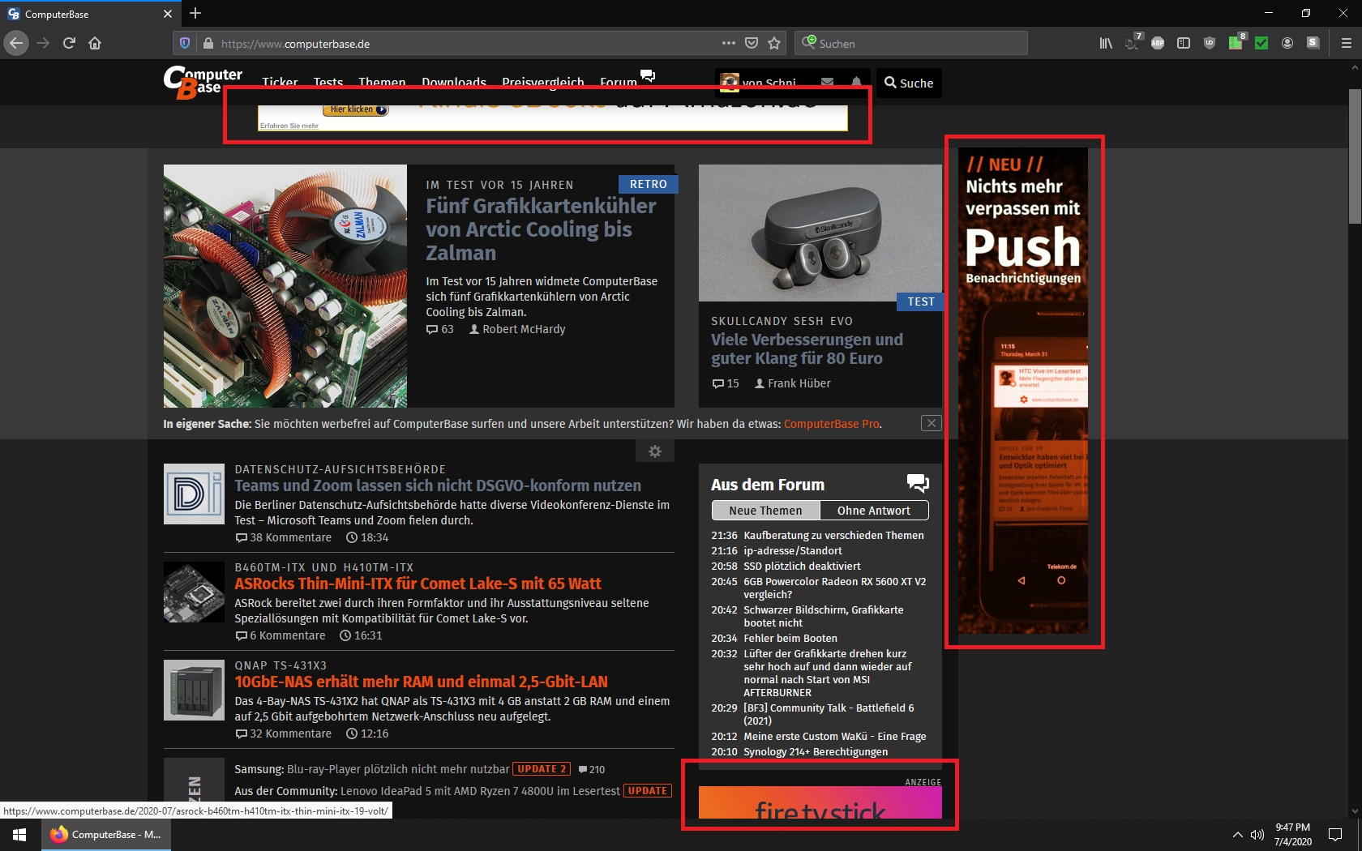Screen dimensions: 1362x851
Task: Open the von Schni user profile menu
Action: coord(759,83)
